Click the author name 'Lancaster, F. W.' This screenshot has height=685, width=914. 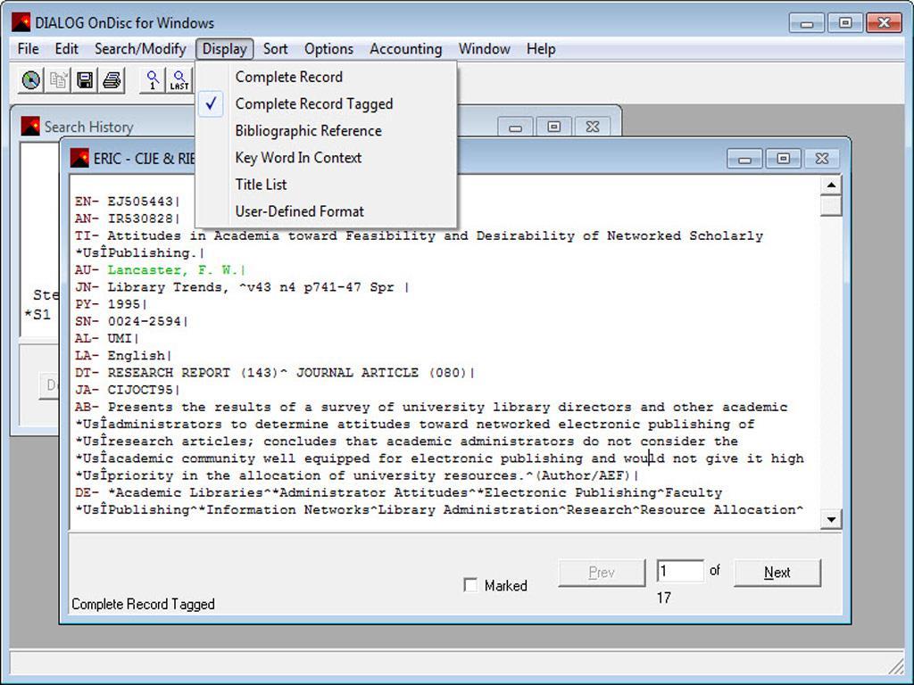pos(172,269)
